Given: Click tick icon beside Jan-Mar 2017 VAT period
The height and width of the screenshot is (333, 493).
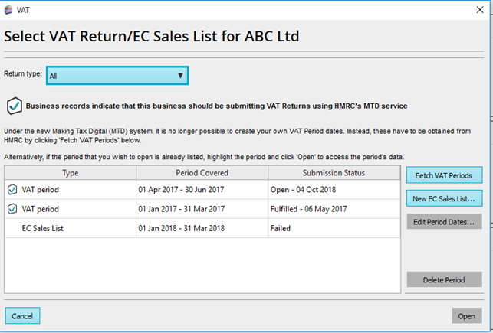Looking at the screenshot, I should tap(12, 209).
